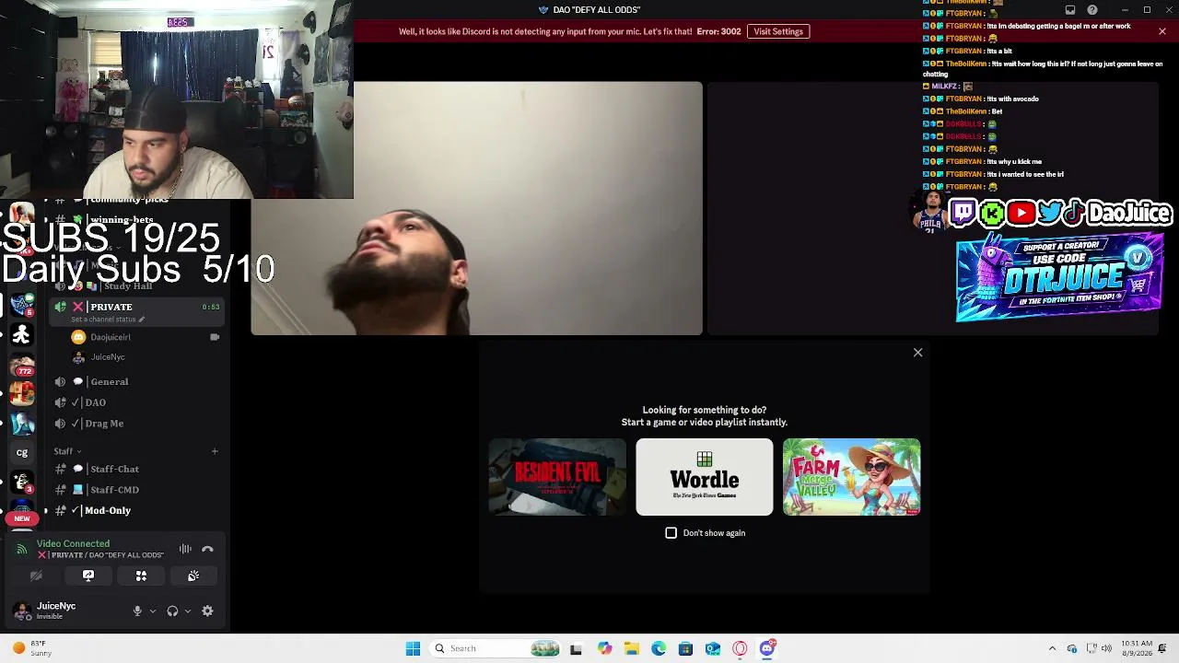Add a channel to Staff category
Image resolution: width=1179 pixels, height=663 pixels.
pos(215,451)
